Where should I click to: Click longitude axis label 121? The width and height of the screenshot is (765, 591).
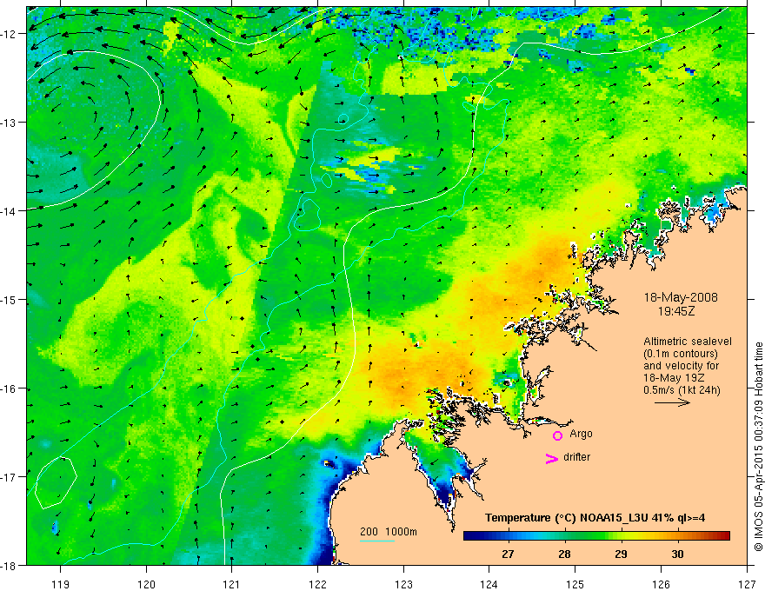pos(232,584)
